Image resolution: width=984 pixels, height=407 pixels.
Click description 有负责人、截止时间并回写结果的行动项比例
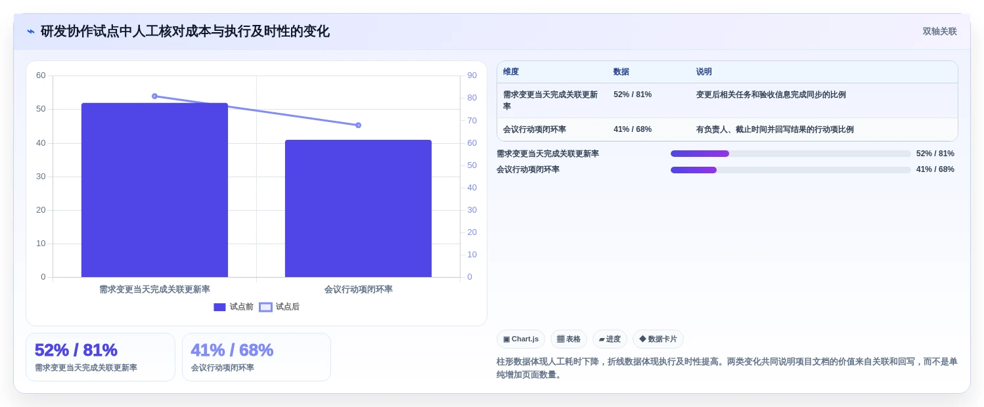(x=775, y=129)
